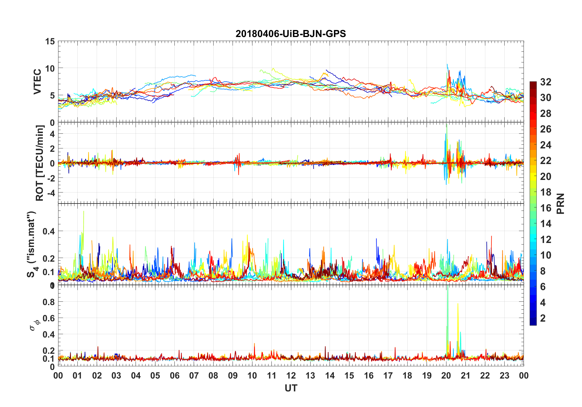The image size is (582, 407).
Task: Click UT axis tick label 03
Action: [x=116, y=375]
